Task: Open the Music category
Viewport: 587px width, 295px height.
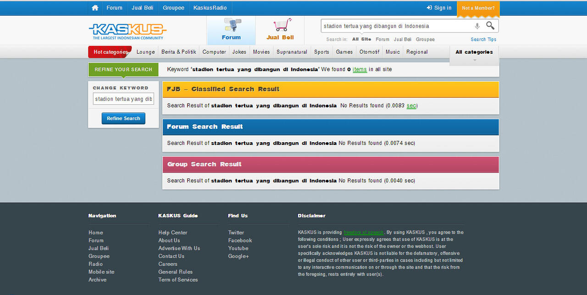Action: pyautogui.click(x=393, y=52)
